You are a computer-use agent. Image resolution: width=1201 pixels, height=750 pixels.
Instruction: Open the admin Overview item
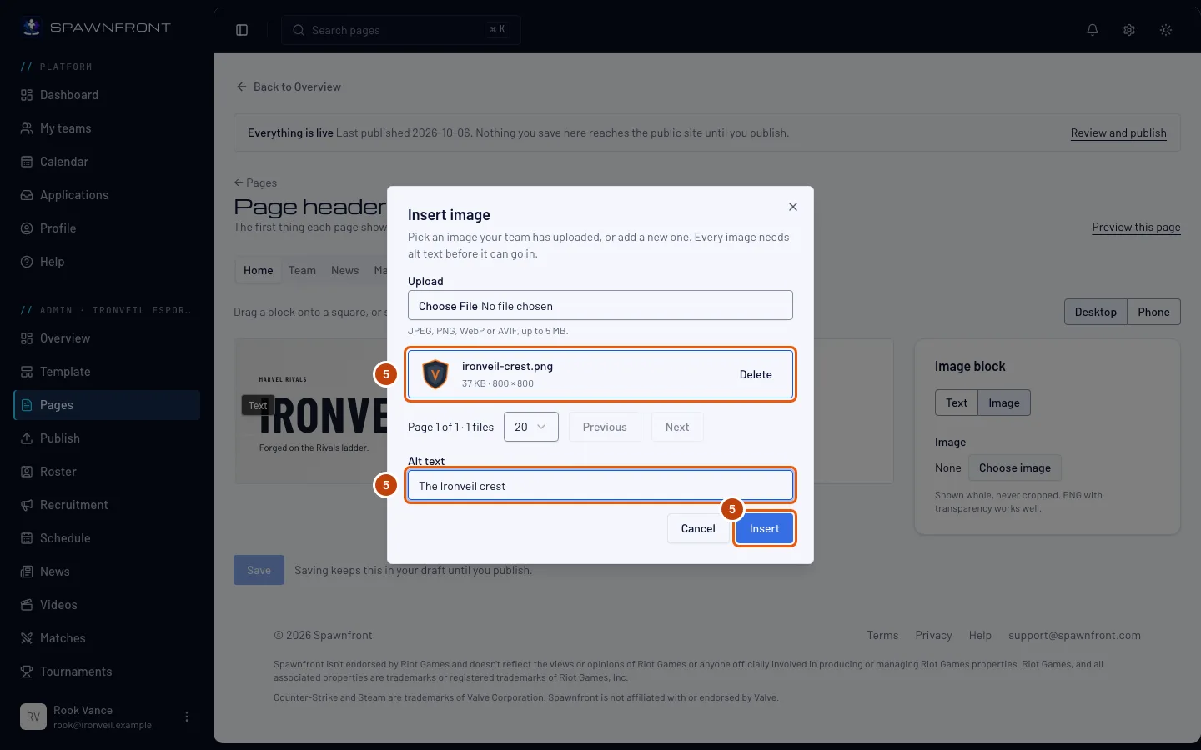(x=107, y=338)
